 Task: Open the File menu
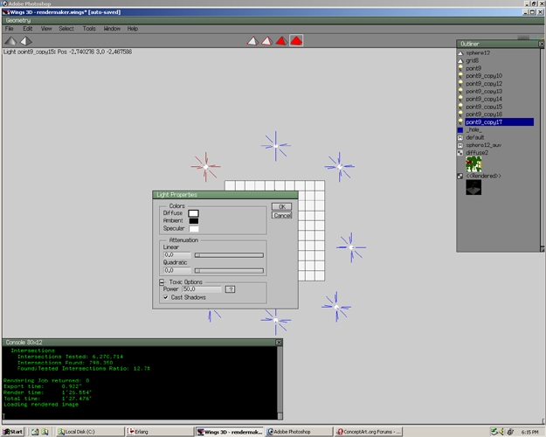(10, 29)
